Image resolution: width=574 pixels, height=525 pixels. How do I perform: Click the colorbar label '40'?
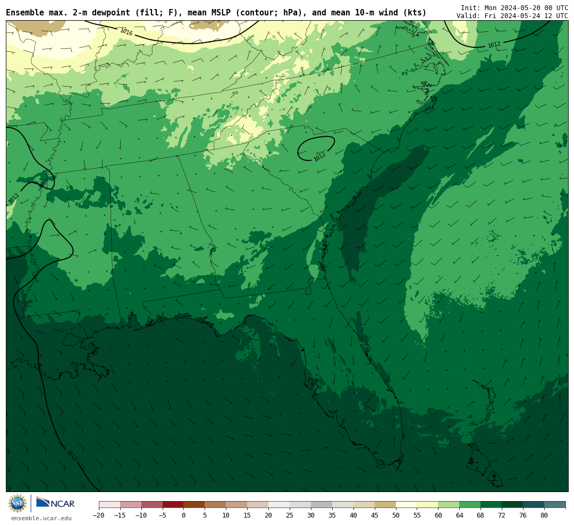(x=353, y=515)
